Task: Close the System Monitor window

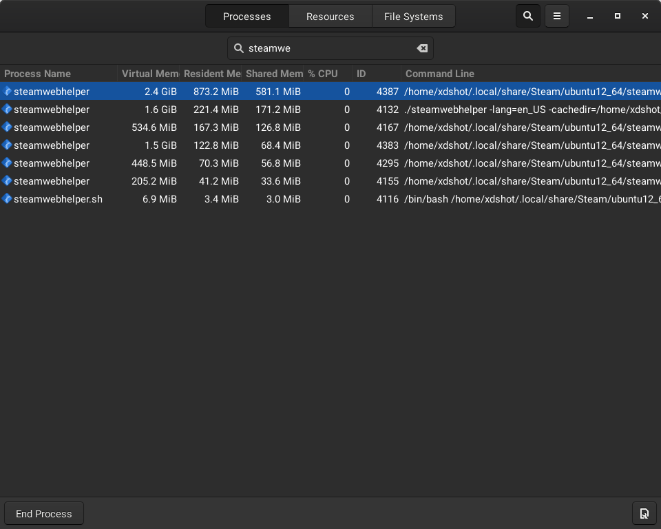Action: tap(645, 16)
